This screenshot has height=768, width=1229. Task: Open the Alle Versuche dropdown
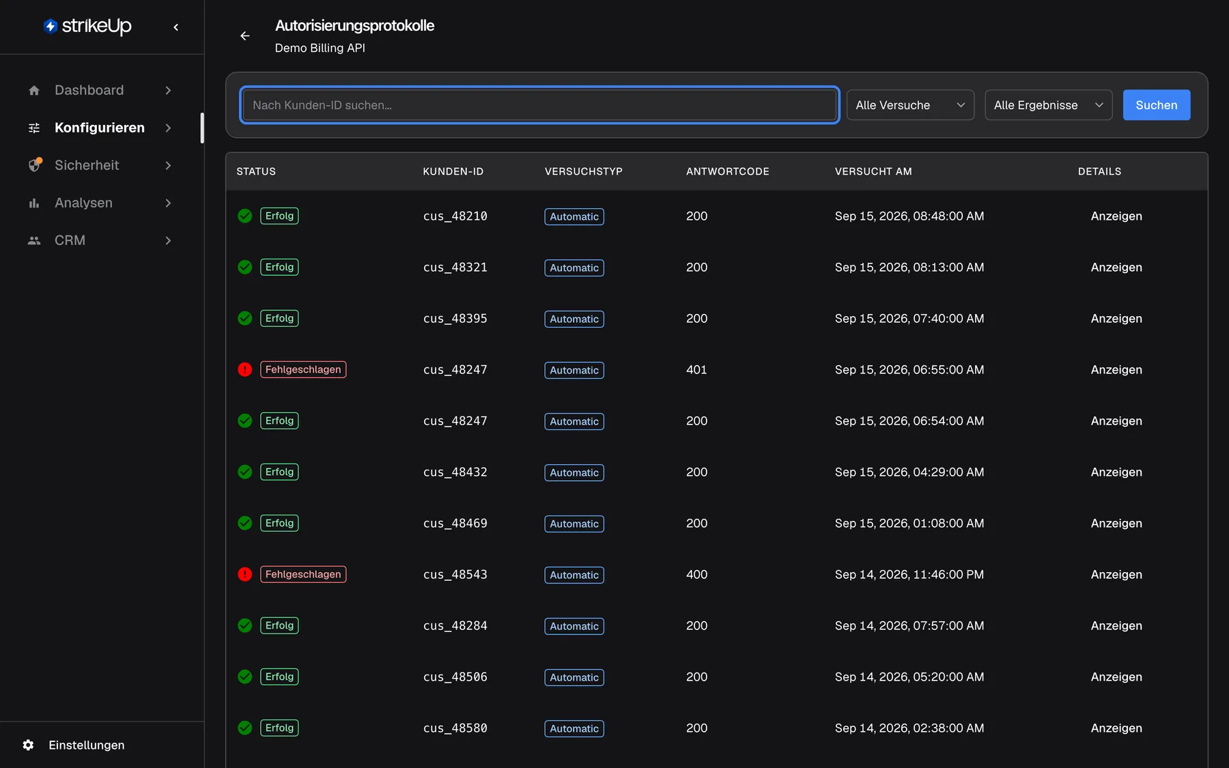click(x=910, y=105)
